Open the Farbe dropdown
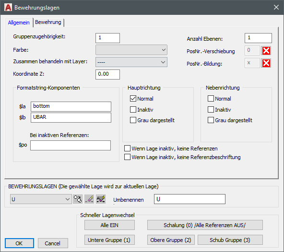 coord(131,50)
